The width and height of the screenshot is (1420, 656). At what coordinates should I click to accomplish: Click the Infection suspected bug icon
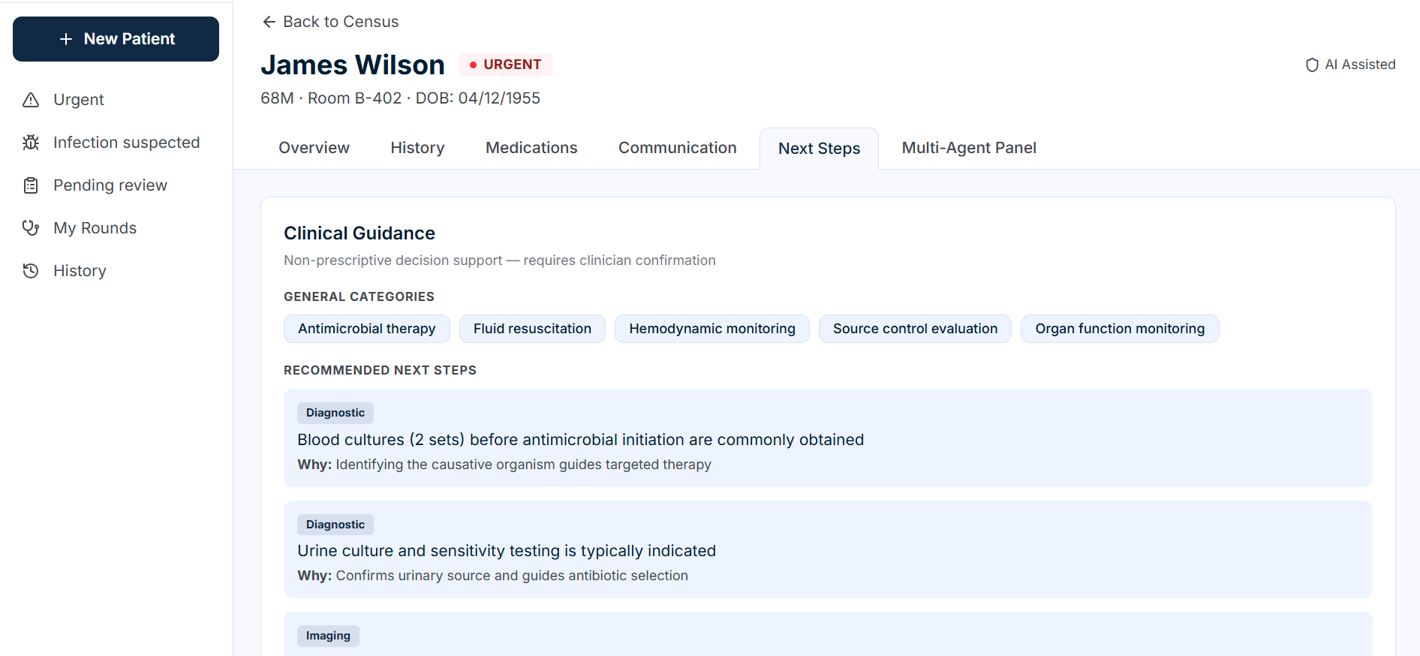31,143
